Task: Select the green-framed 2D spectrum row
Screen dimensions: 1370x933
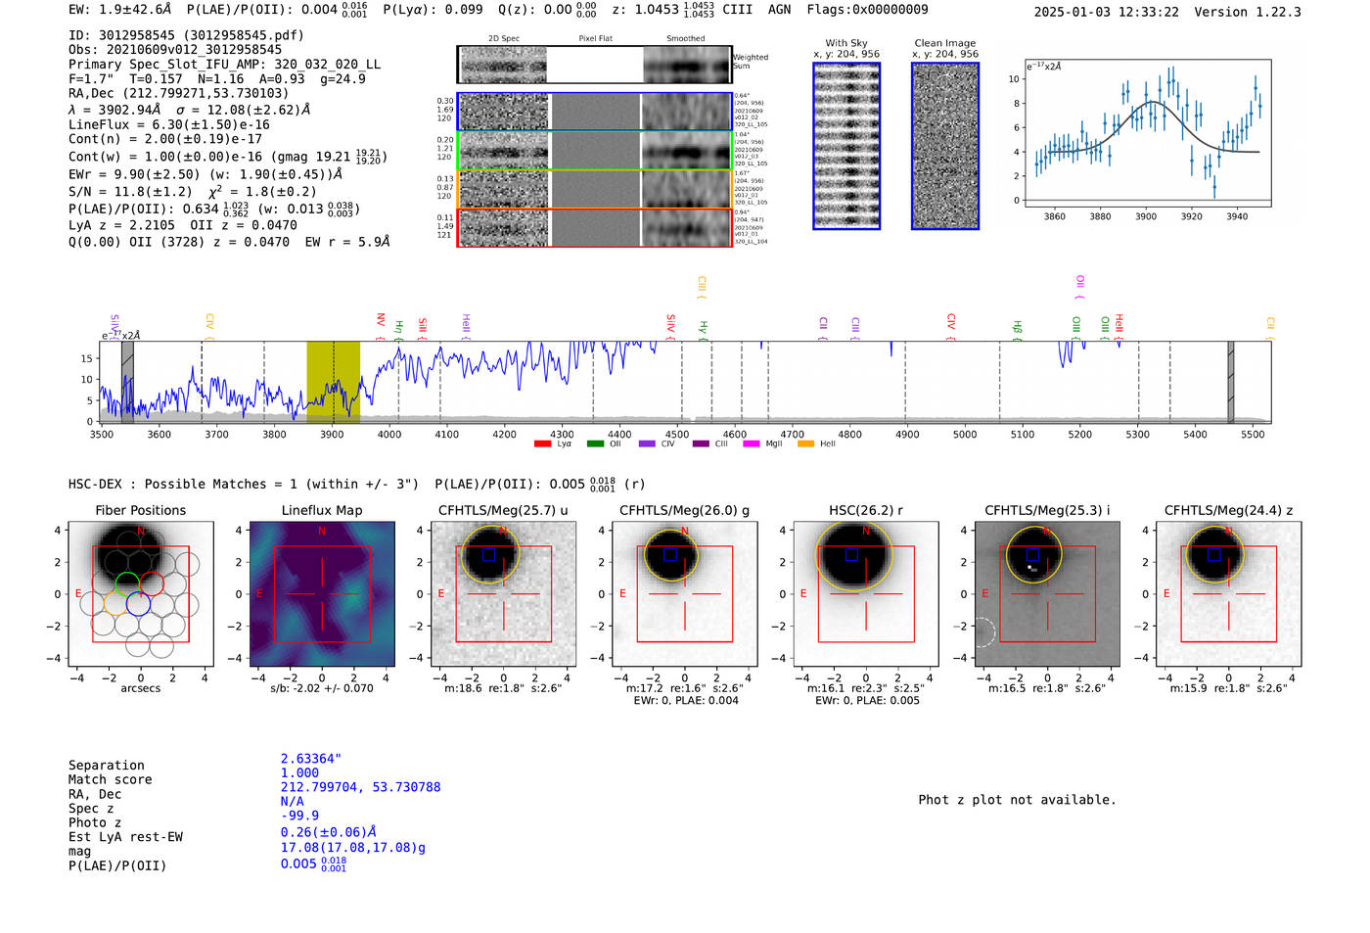Action: coord(594,151)
